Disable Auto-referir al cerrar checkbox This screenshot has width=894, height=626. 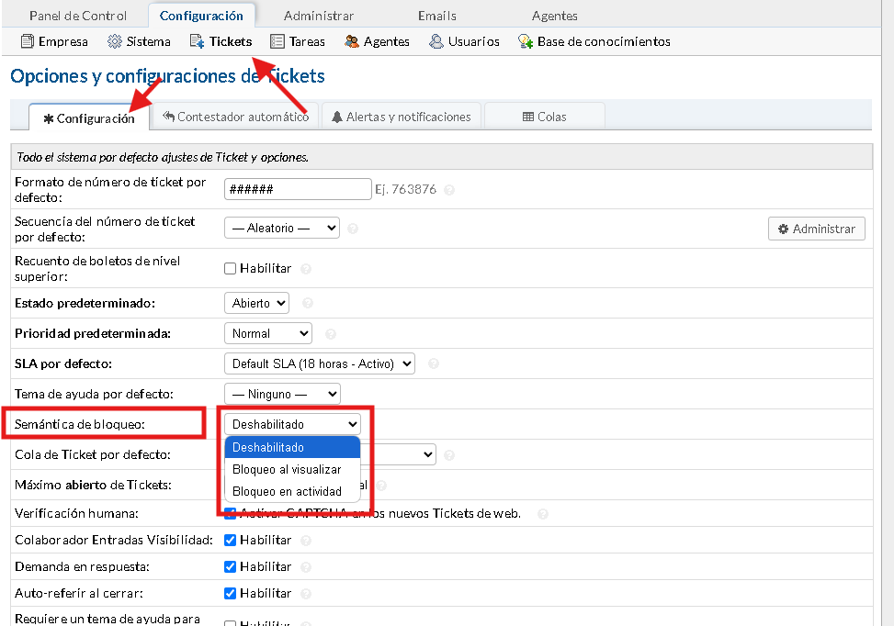pyautogui.click(x=231, y=594)
